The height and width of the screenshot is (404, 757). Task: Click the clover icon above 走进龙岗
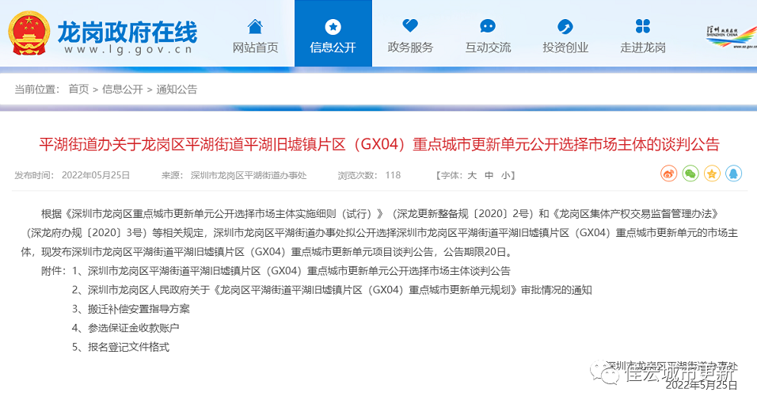642,26
